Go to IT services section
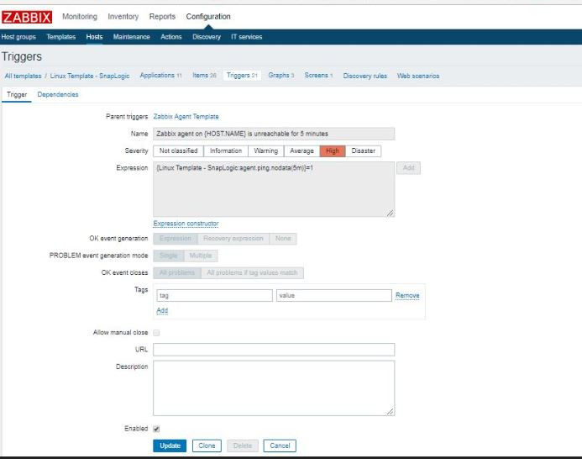The height and width of the screenshot is (459, 582). (x=246, y=37)
